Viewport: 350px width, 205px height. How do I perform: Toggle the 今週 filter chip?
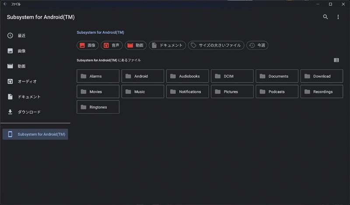tap(257, 46)
